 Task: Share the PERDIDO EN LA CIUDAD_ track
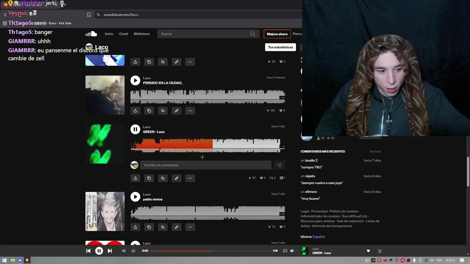coord(135,111)
